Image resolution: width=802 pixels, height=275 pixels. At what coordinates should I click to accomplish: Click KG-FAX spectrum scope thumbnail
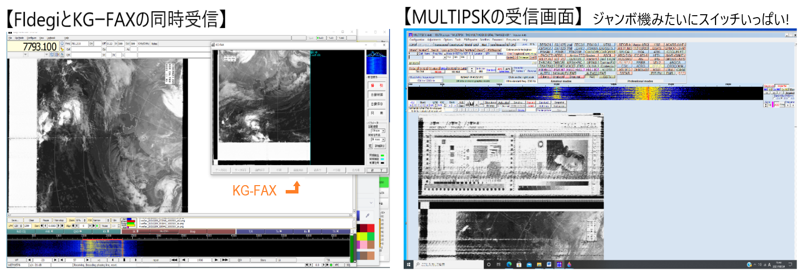[376, 61]
